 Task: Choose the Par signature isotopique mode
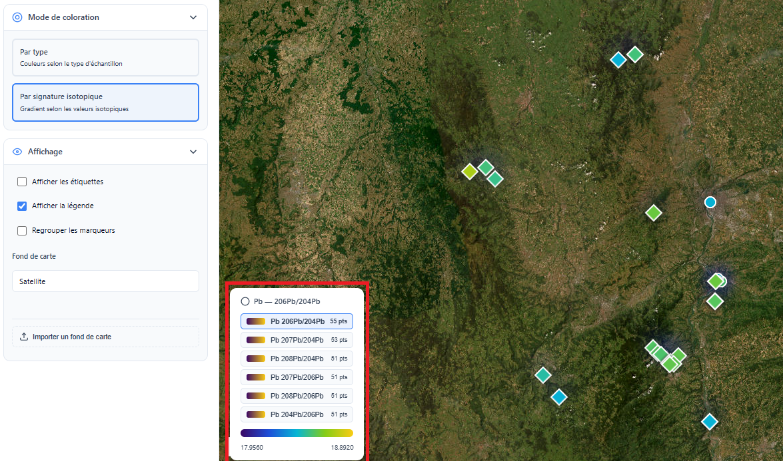tap(105, 102)
